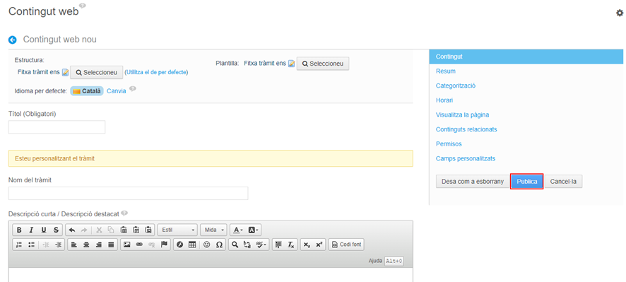
Task: Insert a hyperlink
Action: click(139, 245)
